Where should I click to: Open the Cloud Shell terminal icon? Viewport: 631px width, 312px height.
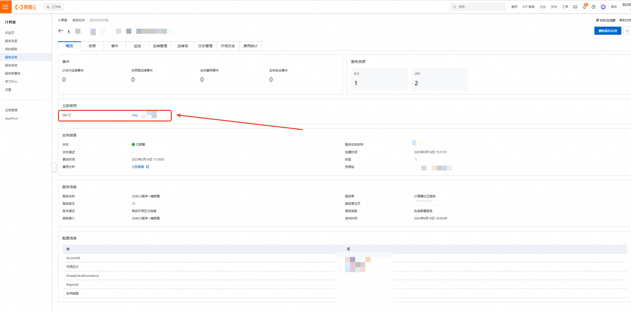coord(575,7)
